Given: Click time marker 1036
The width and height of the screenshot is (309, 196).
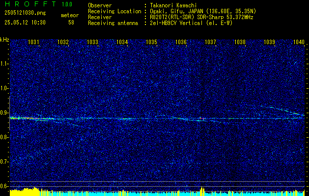Looking at the screenshot, I should point(181,42).
